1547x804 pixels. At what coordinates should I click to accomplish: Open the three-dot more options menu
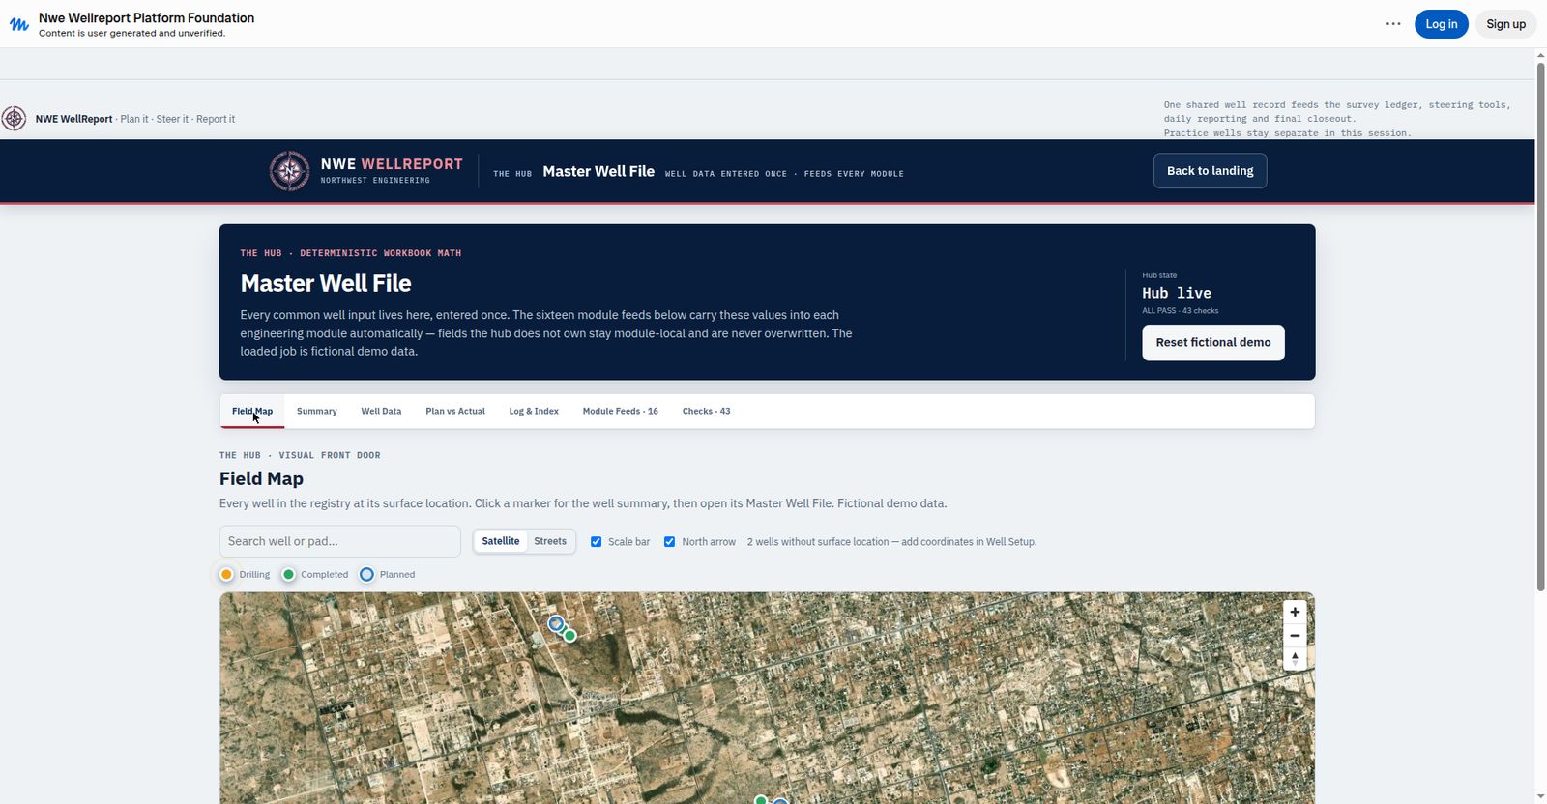1393,24
